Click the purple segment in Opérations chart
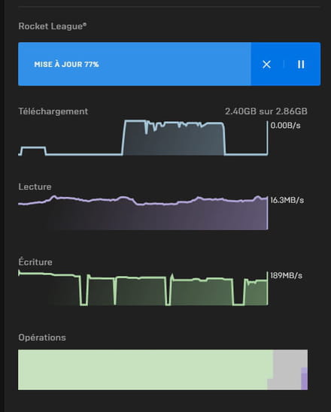The image size is (331, 412). tap(304, 379)
